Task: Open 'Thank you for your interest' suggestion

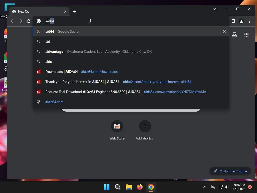Action: pyautogui.click(x=131, y=82)
